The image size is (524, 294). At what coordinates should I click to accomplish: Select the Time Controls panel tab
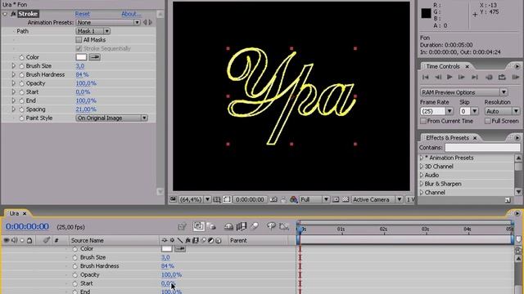443,66
